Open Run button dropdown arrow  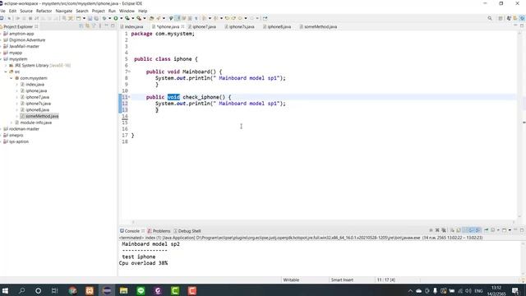click(121, 18)
